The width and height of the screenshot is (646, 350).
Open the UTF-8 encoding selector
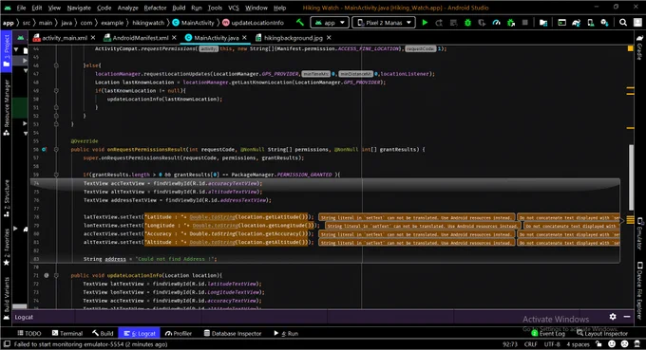pyautogui.click(x=552, y=344)
